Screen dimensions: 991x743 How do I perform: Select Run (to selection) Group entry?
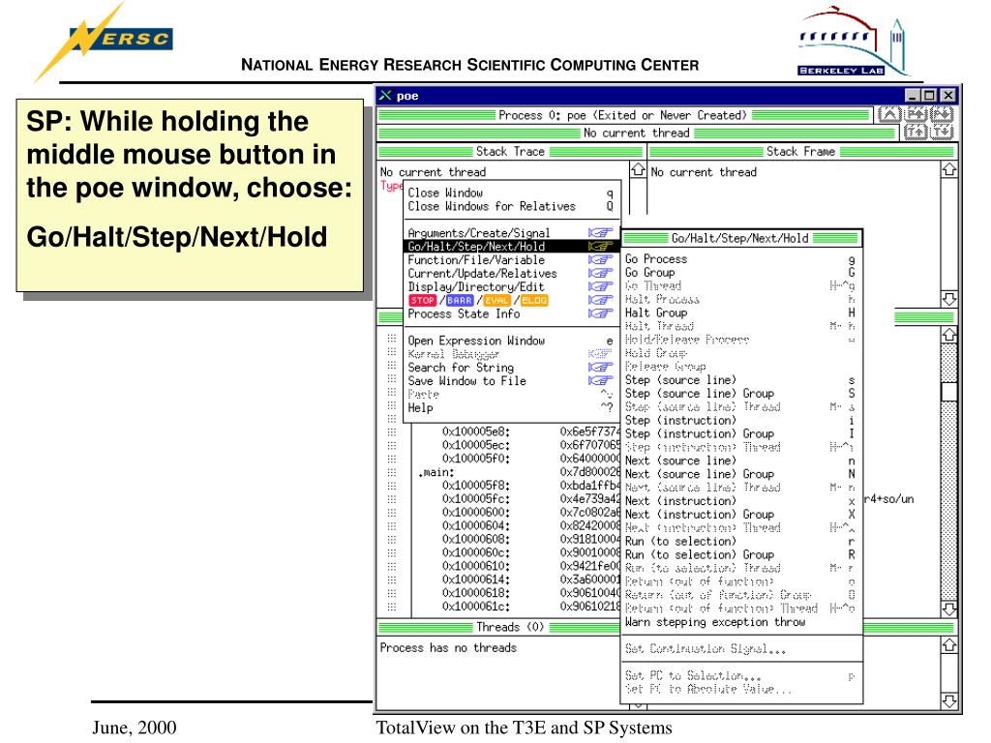pos(740,555)
